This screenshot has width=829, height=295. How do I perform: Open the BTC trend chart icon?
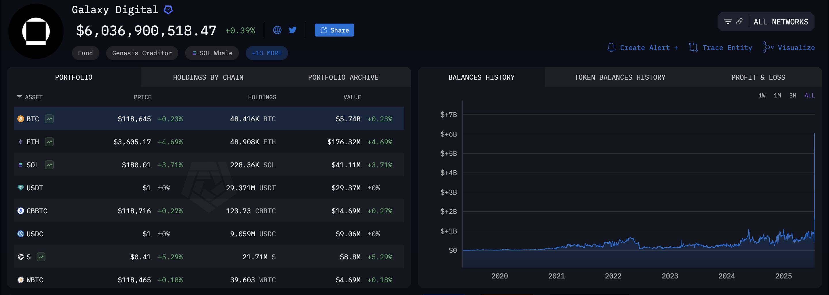tap(49, 119)
